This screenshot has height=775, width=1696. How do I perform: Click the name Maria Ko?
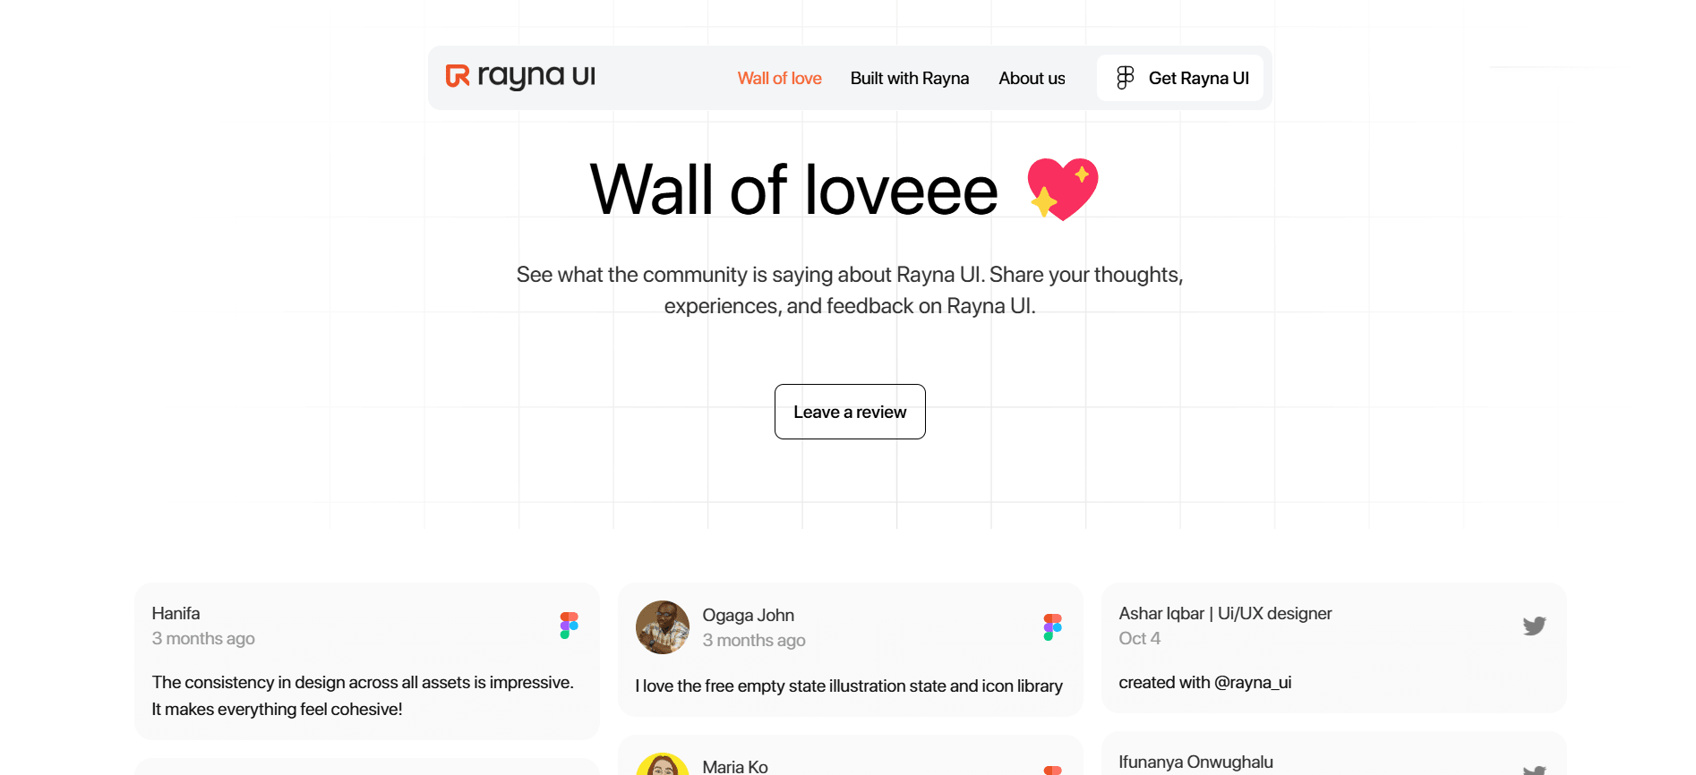tap(735, 767)
